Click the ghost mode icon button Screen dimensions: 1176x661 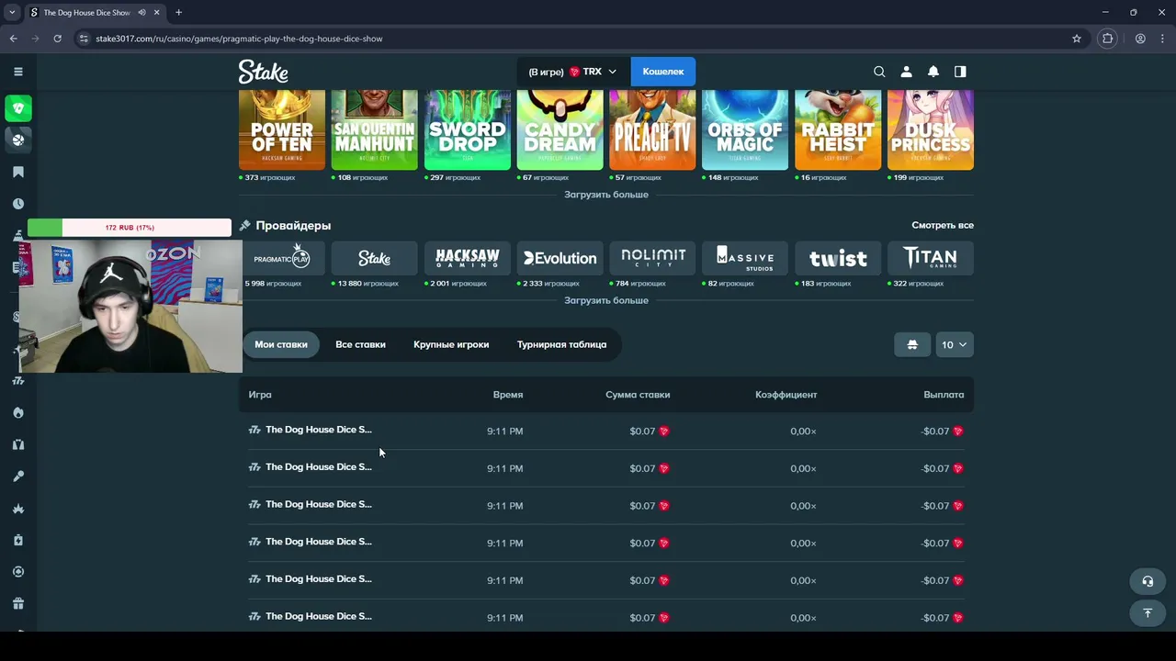click(912, 344)
